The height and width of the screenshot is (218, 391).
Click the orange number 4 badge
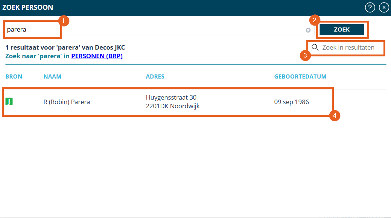click(x=335, y=116)
